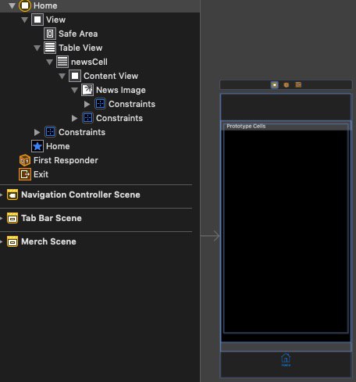356x382 pixels.
Task: Click the Merch Scene icon
Action: [12, 241]
